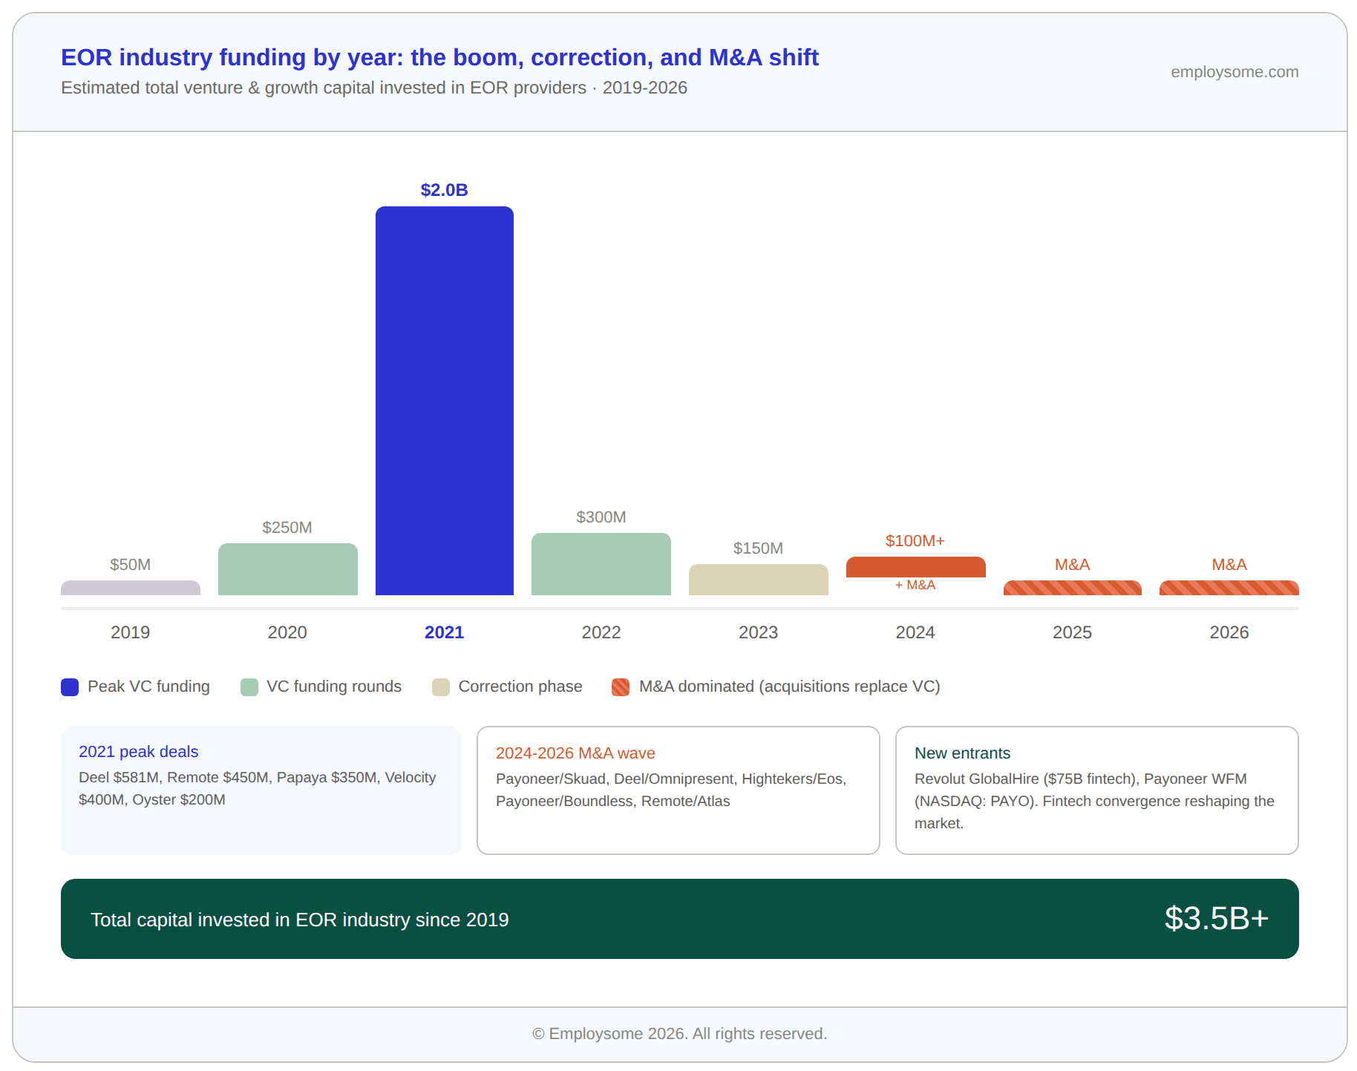Click the blue Peak VC funding color swatch
Screen dimensions: 1357x1071
69,687
